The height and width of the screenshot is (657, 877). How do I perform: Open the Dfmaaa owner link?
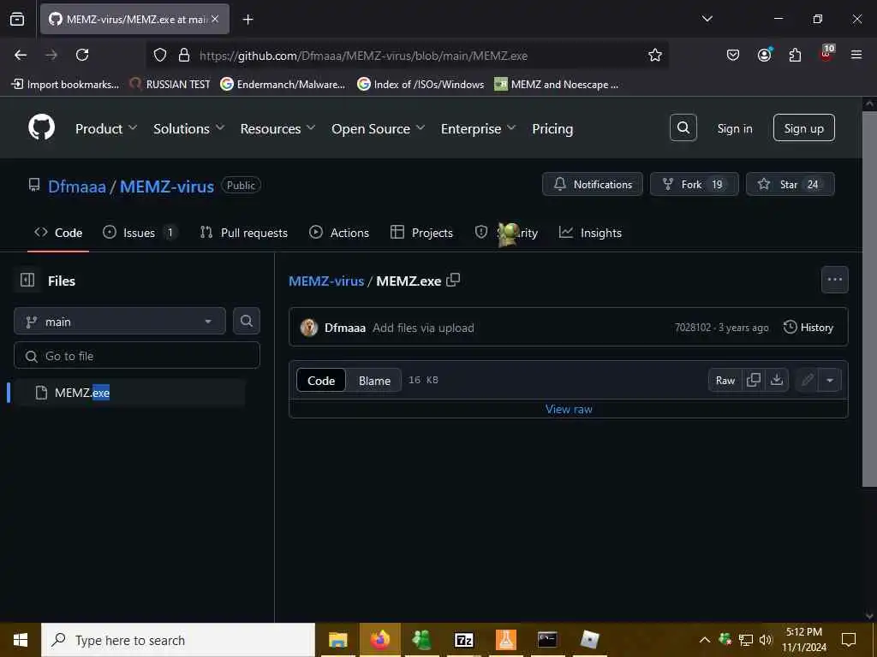76,186
